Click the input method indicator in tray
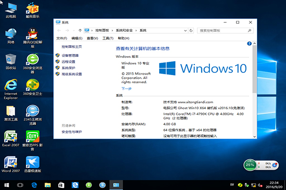 pos(232,185)
